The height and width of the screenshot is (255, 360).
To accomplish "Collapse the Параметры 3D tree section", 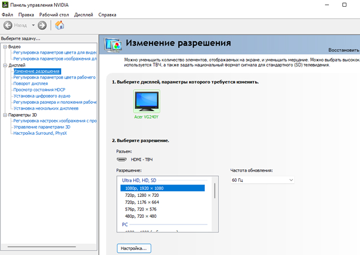I will point(5,115).
